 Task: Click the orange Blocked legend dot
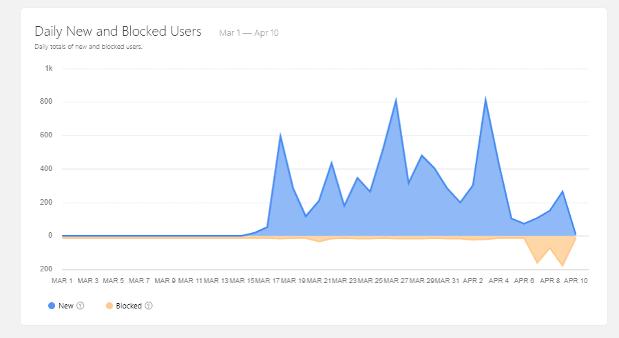tap(109, 306)
